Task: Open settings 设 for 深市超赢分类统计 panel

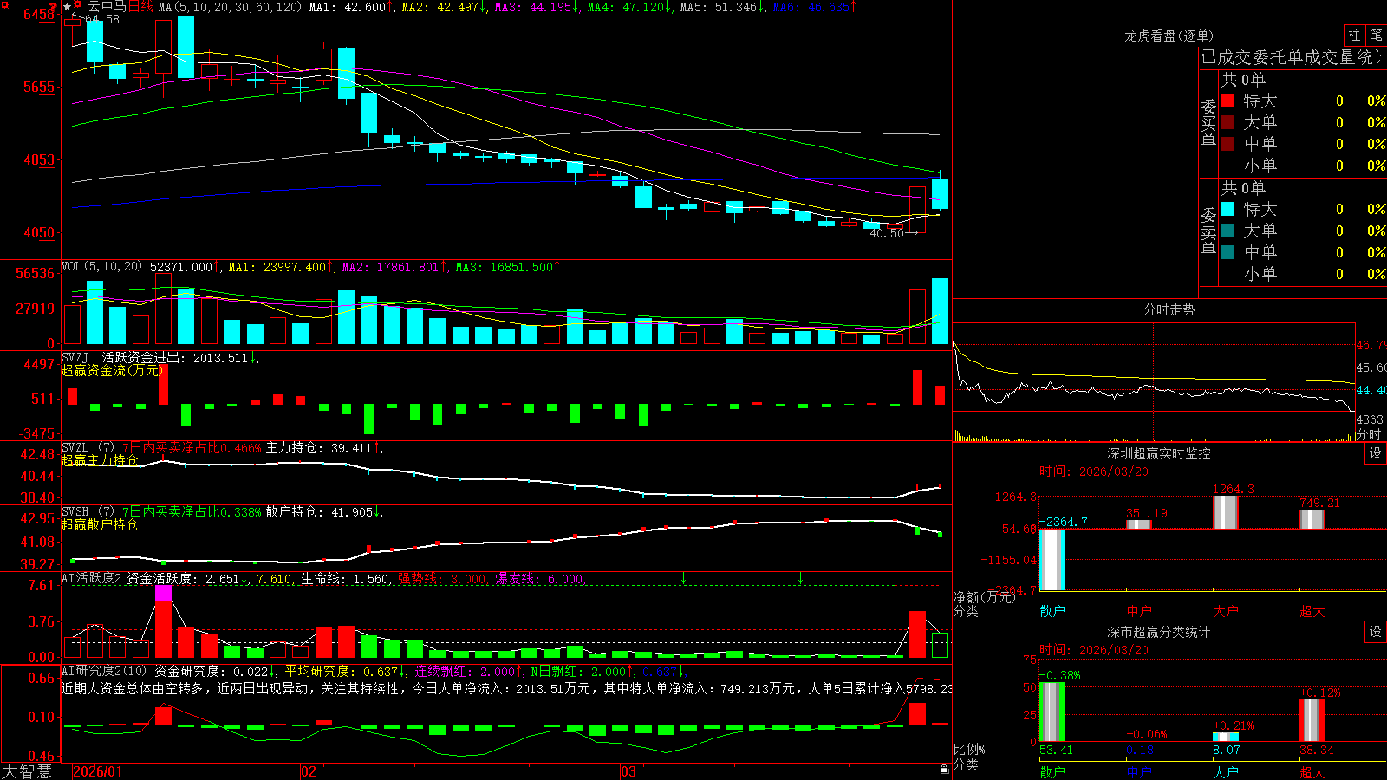Action: pyautogui.click(x=1376, y=632)
